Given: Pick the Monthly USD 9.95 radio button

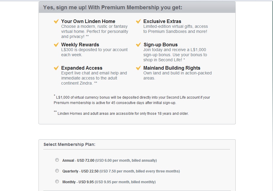Looking at the screenshot, I should coord(57,182).
